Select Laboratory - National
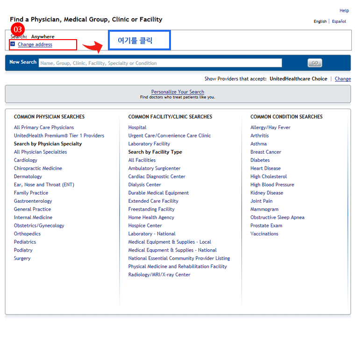355x342 pixels. tap(152, 234)
